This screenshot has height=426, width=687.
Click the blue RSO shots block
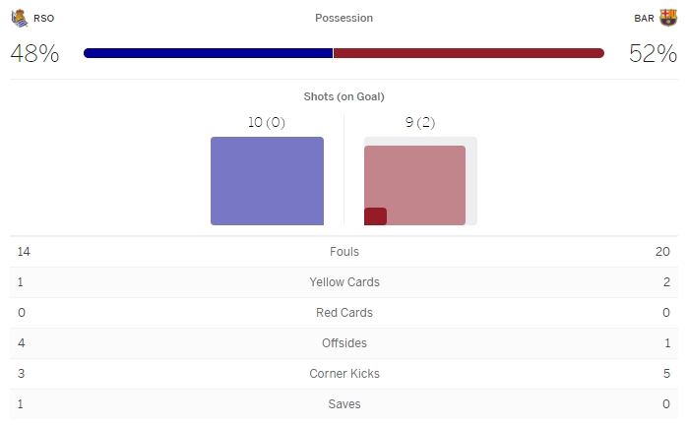tap(267, 181)
